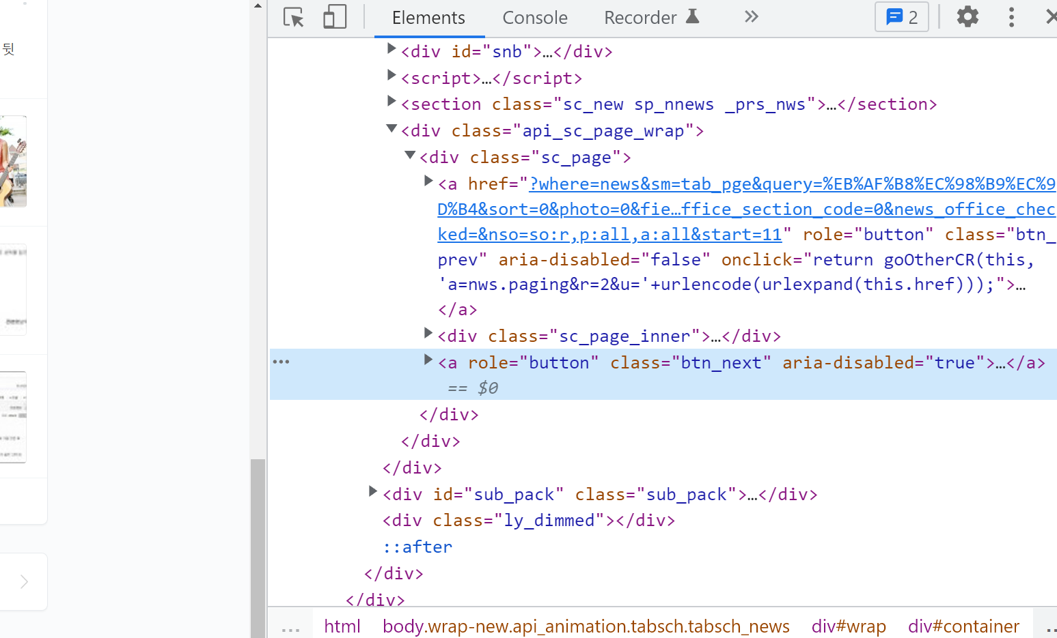Show more tabs with the double chevron
The image size is (1057, 638).
point(752,16)
